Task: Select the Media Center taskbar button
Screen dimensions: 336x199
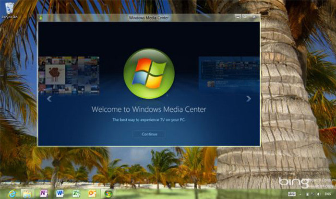Action: [108, 194]
